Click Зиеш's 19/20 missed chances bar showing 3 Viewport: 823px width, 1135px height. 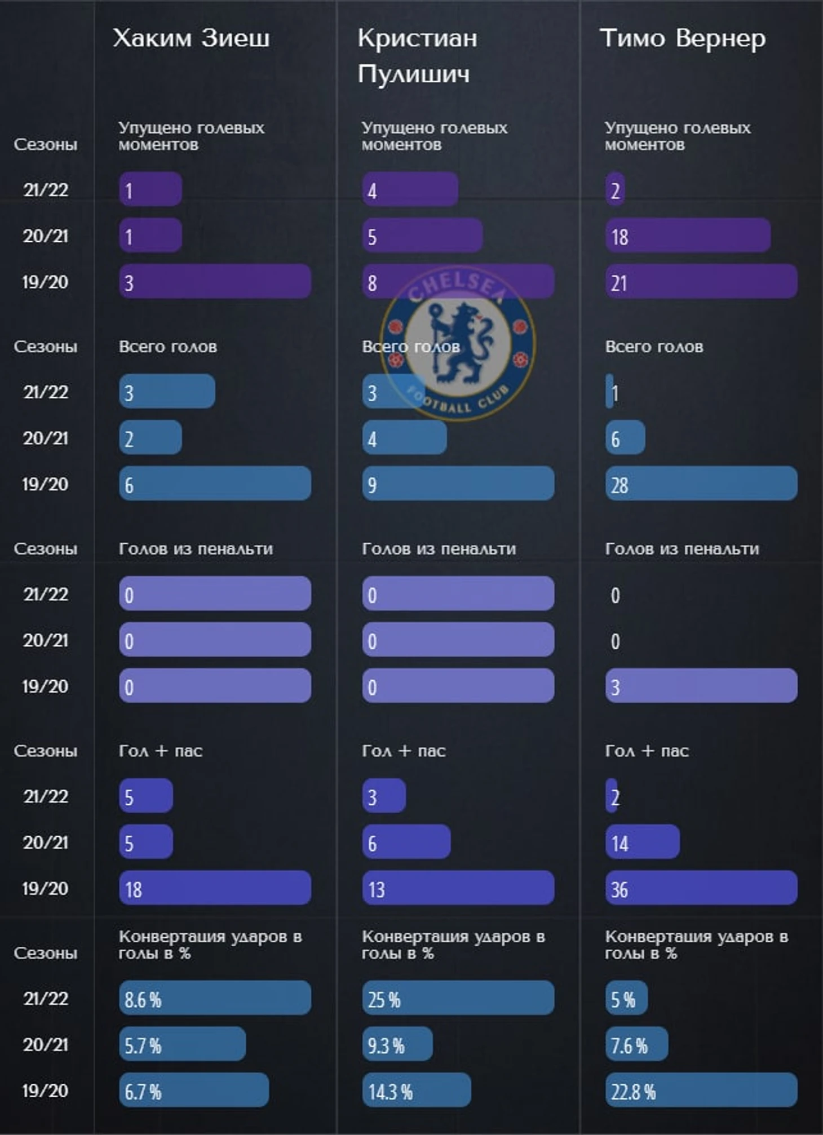click(x=215, y=281)
